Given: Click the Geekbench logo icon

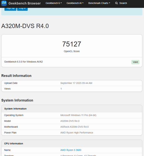Looking at the screenshot, I should click(4, 3).
